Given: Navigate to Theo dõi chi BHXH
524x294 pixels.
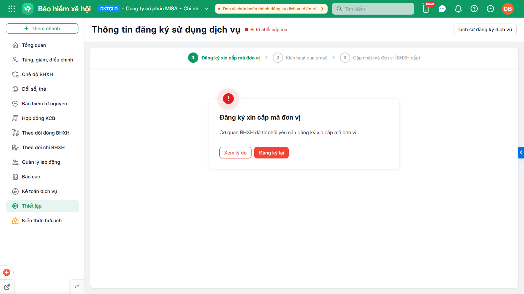Looking at the screenshot, I should coord(43,147).
